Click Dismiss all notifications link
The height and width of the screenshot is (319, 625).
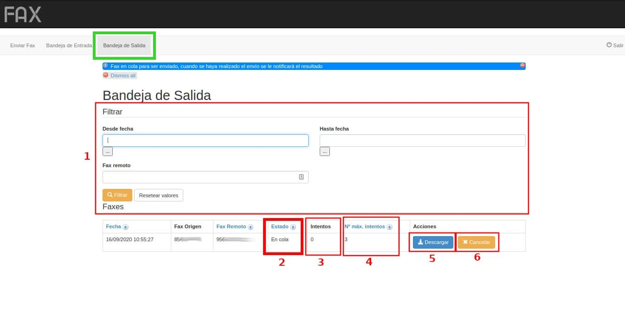point(122,75)
